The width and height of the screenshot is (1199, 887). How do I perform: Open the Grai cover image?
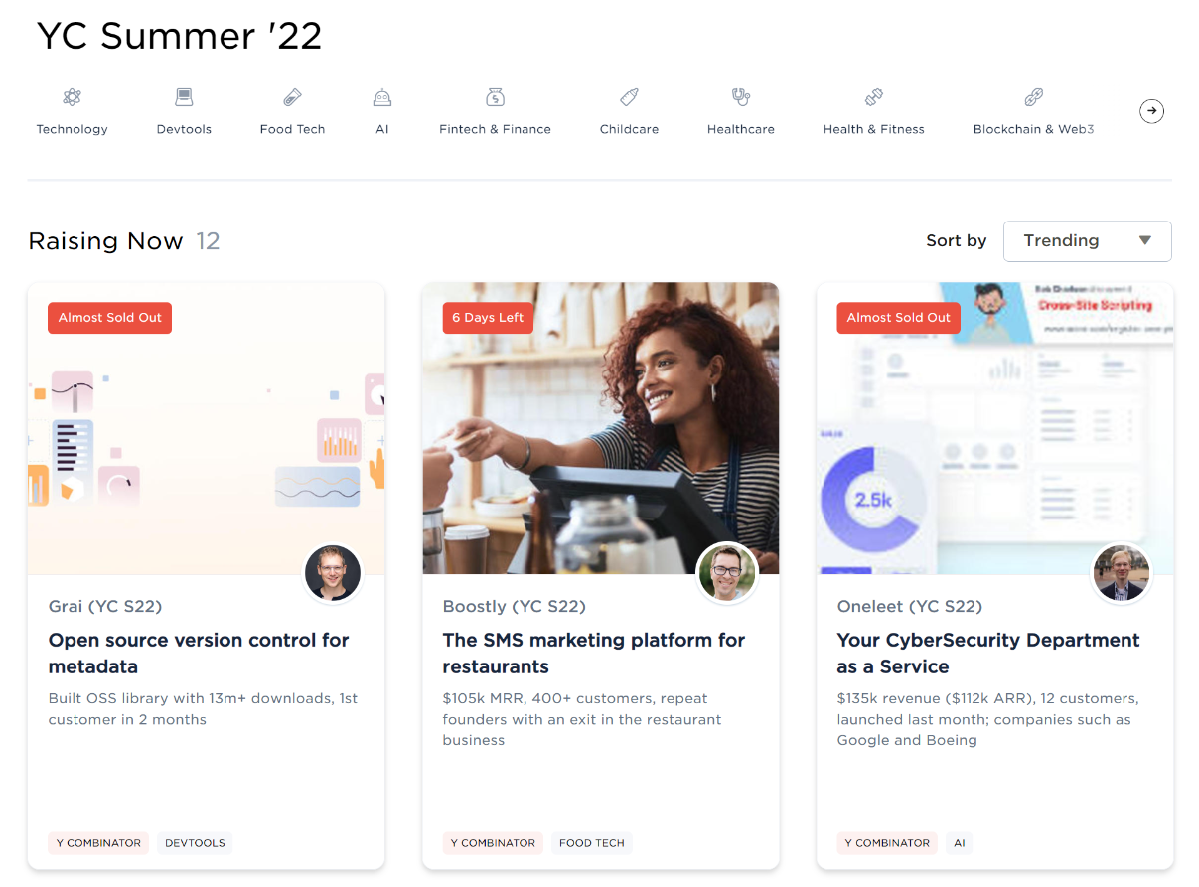pyautogui.click(x=206, y=428)
